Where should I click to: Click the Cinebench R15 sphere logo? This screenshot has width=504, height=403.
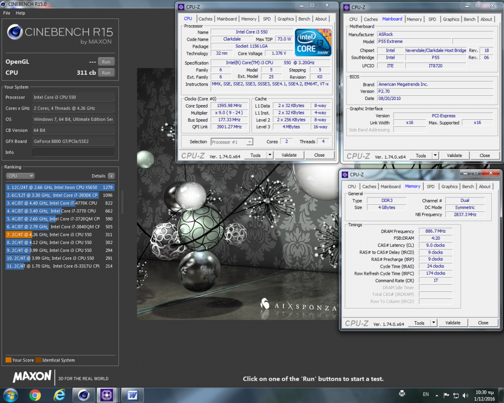pos(15,32)
